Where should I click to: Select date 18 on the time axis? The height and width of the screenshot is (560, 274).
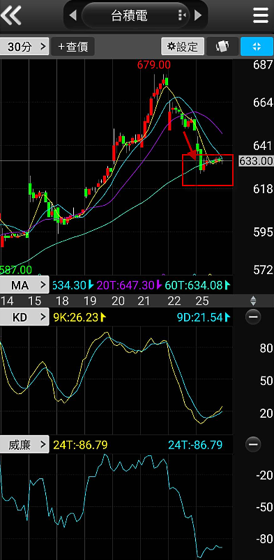(x=62, y=301)
